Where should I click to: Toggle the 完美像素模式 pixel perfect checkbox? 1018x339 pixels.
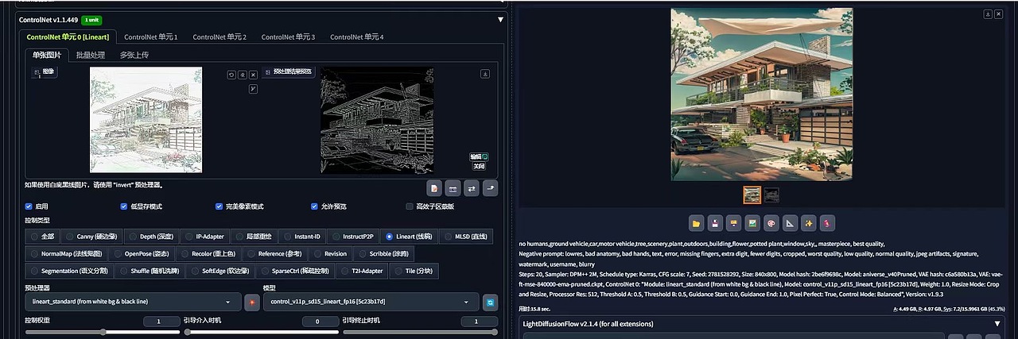220,206
